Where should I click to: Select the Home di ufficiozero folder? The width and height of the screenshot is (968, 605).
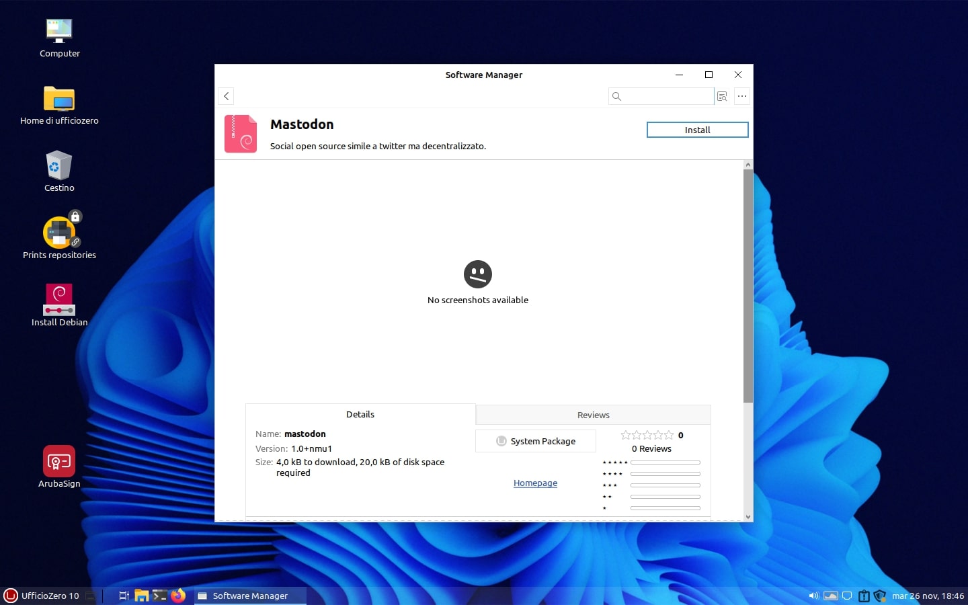[x=59, y=106]
